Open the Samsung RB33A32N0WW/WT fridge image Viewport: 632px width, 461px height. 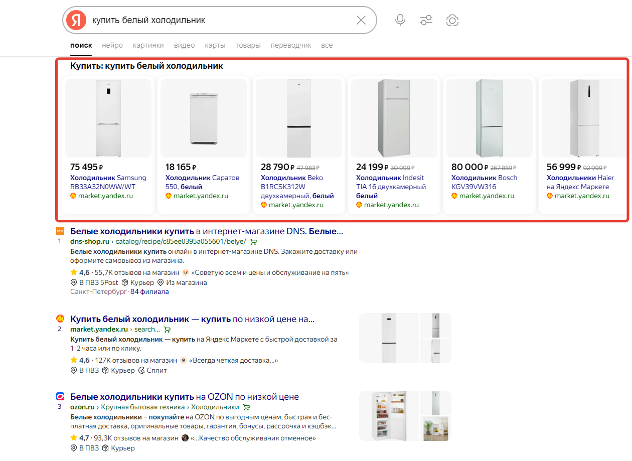point(108,118)
